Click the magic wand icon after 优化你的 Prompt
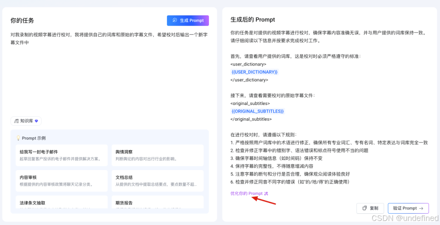 tap(266, 193)
